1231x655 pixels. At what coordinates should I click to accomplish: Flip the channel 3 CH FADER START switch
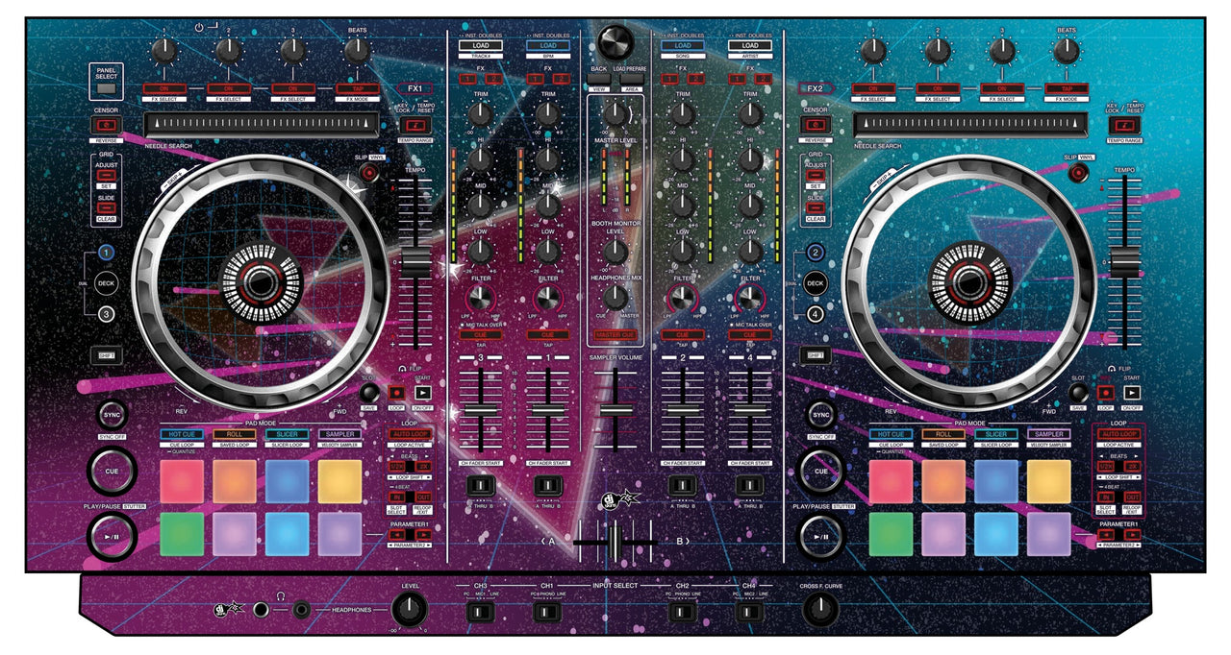(480, 486)
